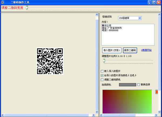The image size is (162, 117).
Task: Click the app logo icon in title bar
Action: pos(3,2)
